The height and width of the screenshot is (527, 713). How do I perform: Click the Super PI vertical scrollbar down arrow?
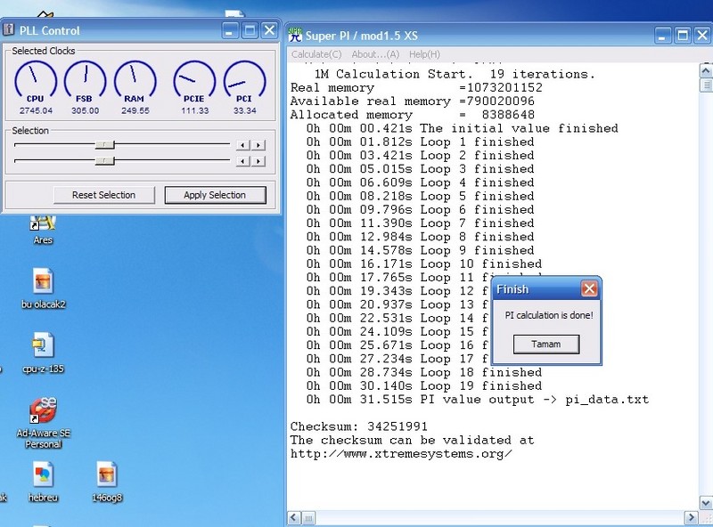click(706, 503)
